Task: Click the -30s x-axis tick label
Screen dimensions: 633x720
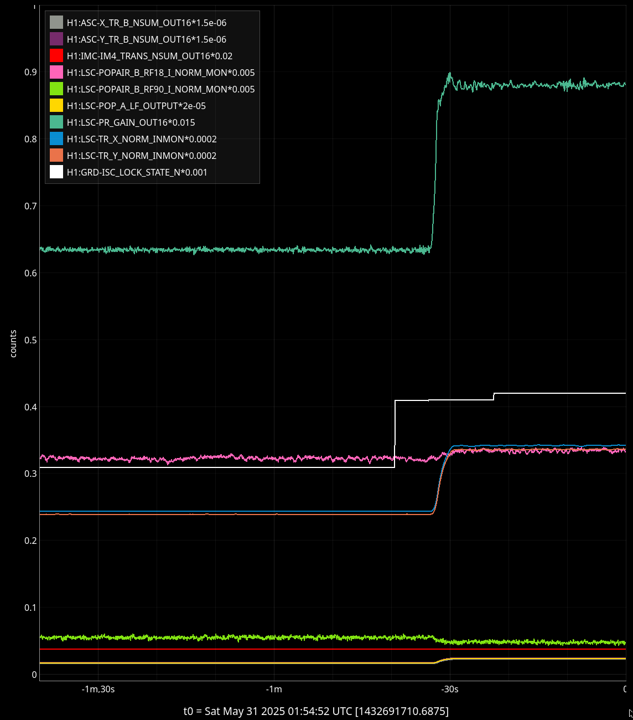Action: 450,689
